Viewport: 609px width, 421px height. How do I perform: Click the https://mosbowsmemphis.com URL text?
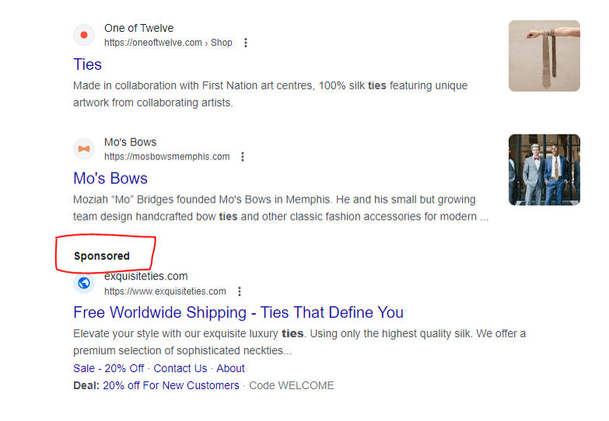(166, 157)
